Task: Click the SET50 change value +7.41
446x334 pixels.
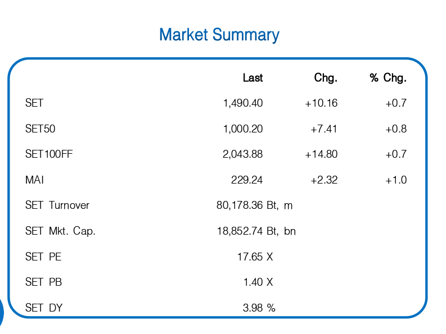Action: tap(324, 129)
